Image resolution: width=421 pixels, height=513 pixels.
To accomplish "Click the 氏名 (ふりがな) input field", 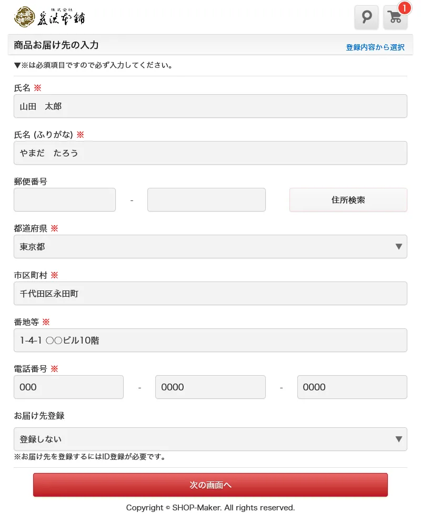I will tap(210, 153).
